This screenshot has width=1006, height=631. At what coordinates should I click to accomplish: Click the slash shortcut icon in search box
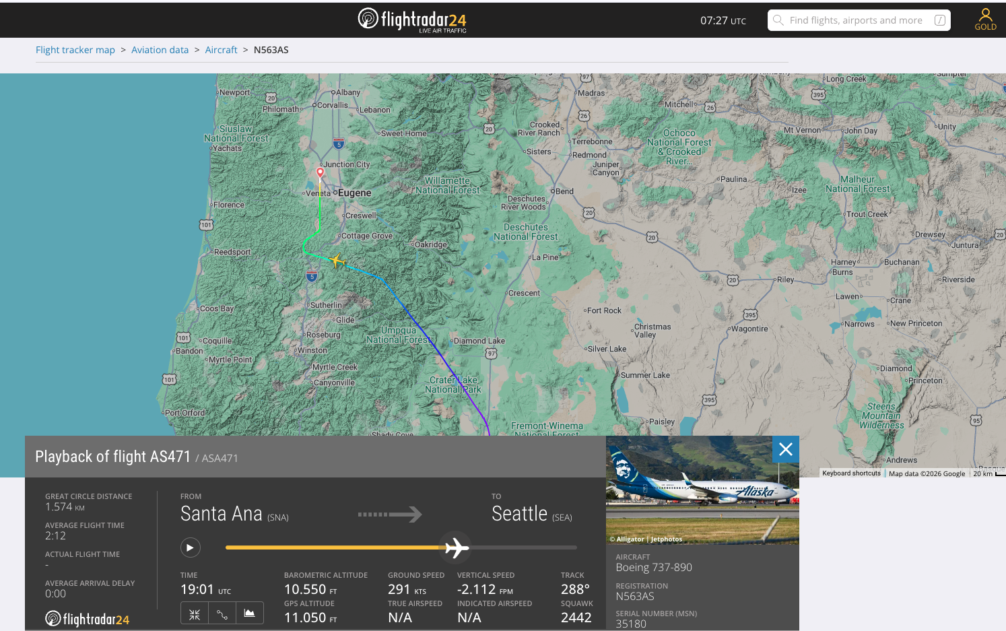(940, 20)
